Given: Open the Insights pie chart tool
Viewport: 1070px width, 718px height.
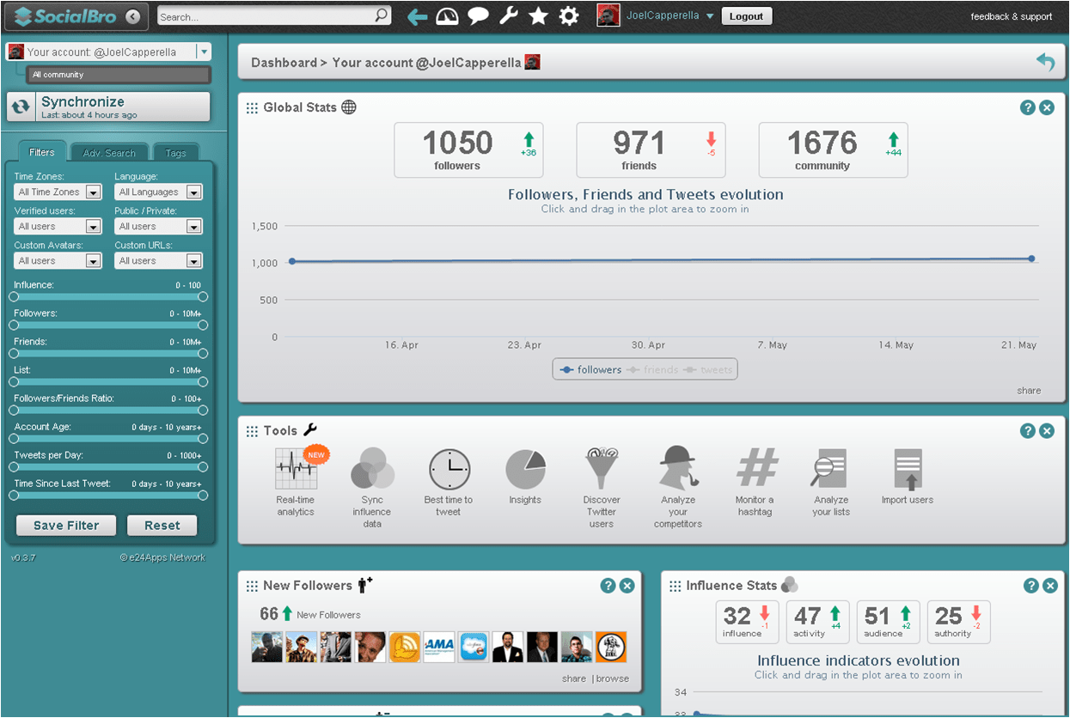Looking at the screenshot, I should coord(525,478).
